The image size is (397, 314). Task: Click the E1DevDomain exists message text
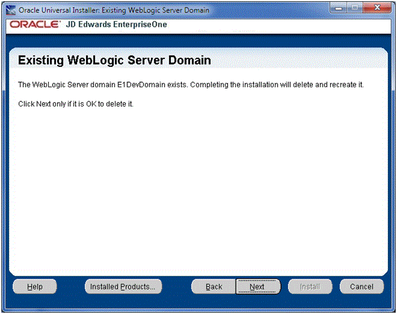191,85
